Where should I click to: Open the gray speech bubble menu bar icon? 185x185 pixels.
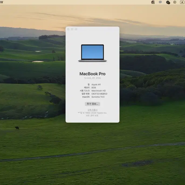coord(160,2)
